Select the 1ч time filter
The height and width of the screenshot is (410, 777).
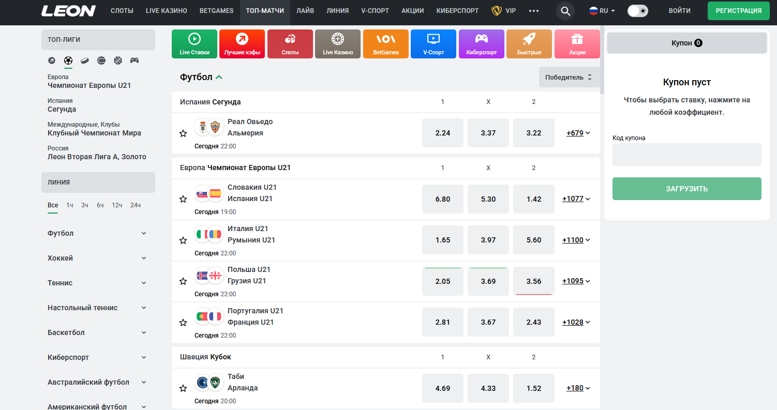(70, 205)
